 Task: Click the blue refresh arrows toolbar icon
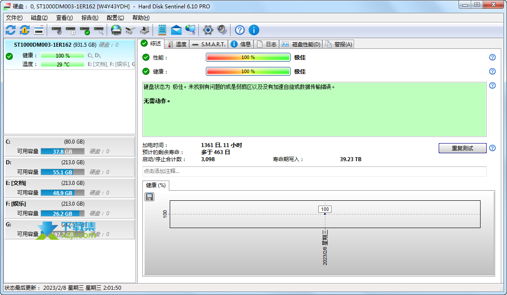coord(11,30)
